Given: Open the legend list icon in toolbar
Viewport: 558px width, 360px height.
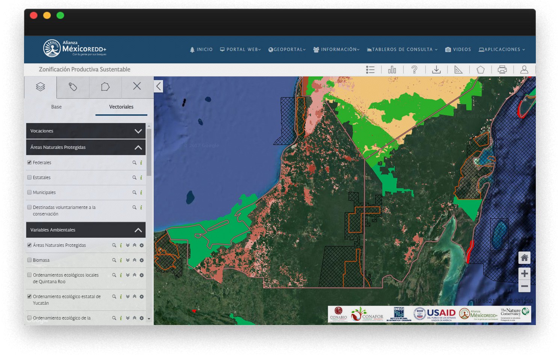Looking at the screenshot, I should (x=370, y=70).
